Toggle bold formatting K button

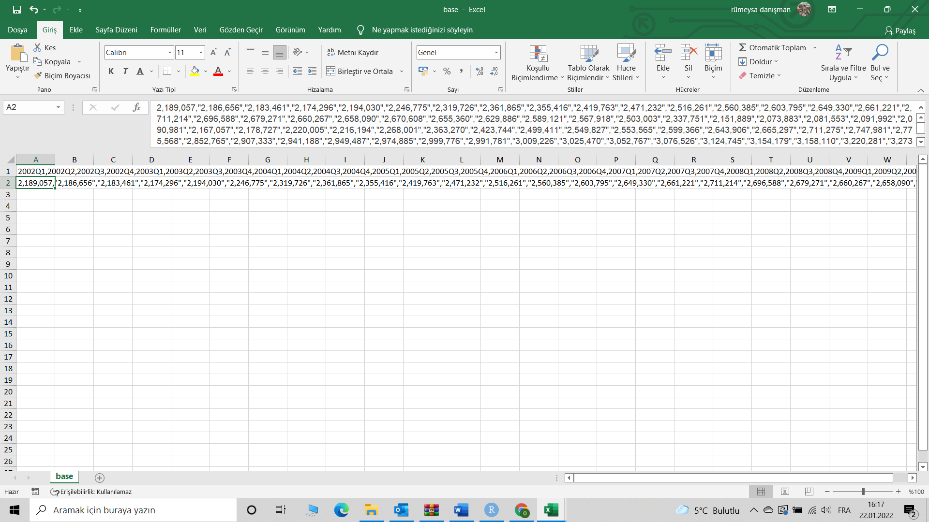pyautogui.click(x=111, y=71)
